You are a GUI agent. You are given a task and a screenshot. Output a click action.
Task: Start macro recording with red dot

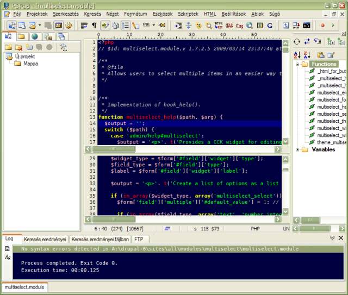[322, 26]
